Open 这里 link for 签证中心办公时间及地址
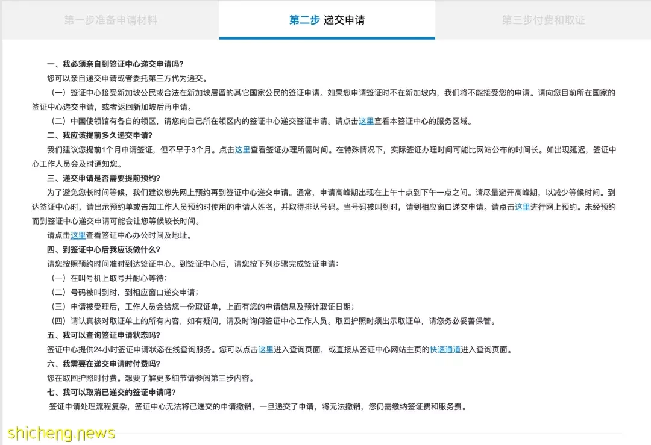The height and width of the screenshot is (445, 651). pos(78,235)
